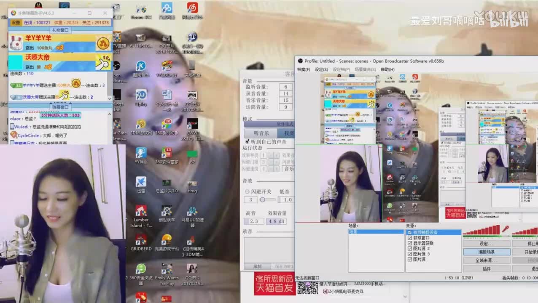The image size is (538, 303).
Task: Click the 弹幕窗口 header in 斗鱼弹幕助手
Action: [60, 107]
